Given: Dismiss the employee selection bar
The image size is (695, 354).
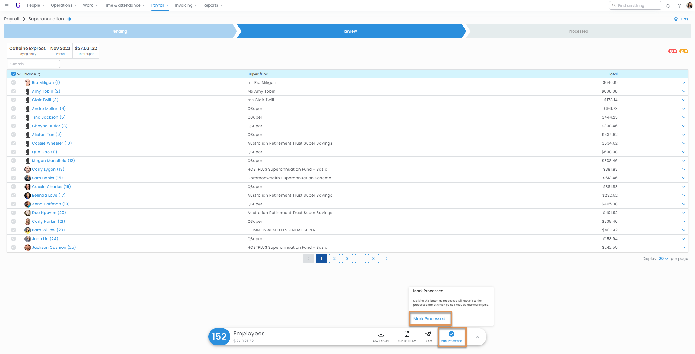Looking at the screenshot, I should [x=477, y=337].
